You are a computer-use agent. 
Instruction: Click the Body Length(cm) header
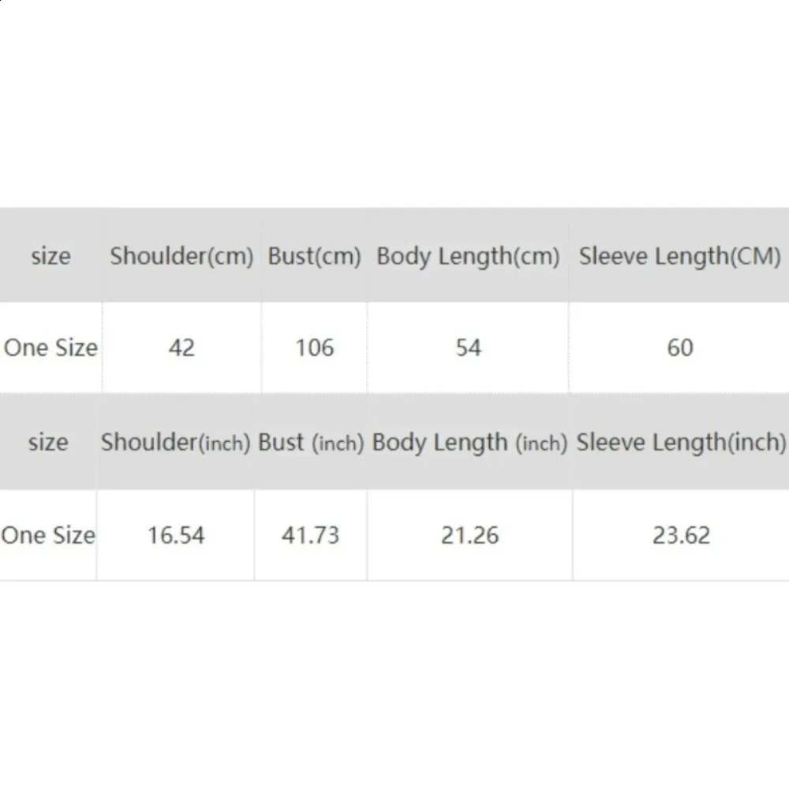pyautogui.click(x=468, y=256)
